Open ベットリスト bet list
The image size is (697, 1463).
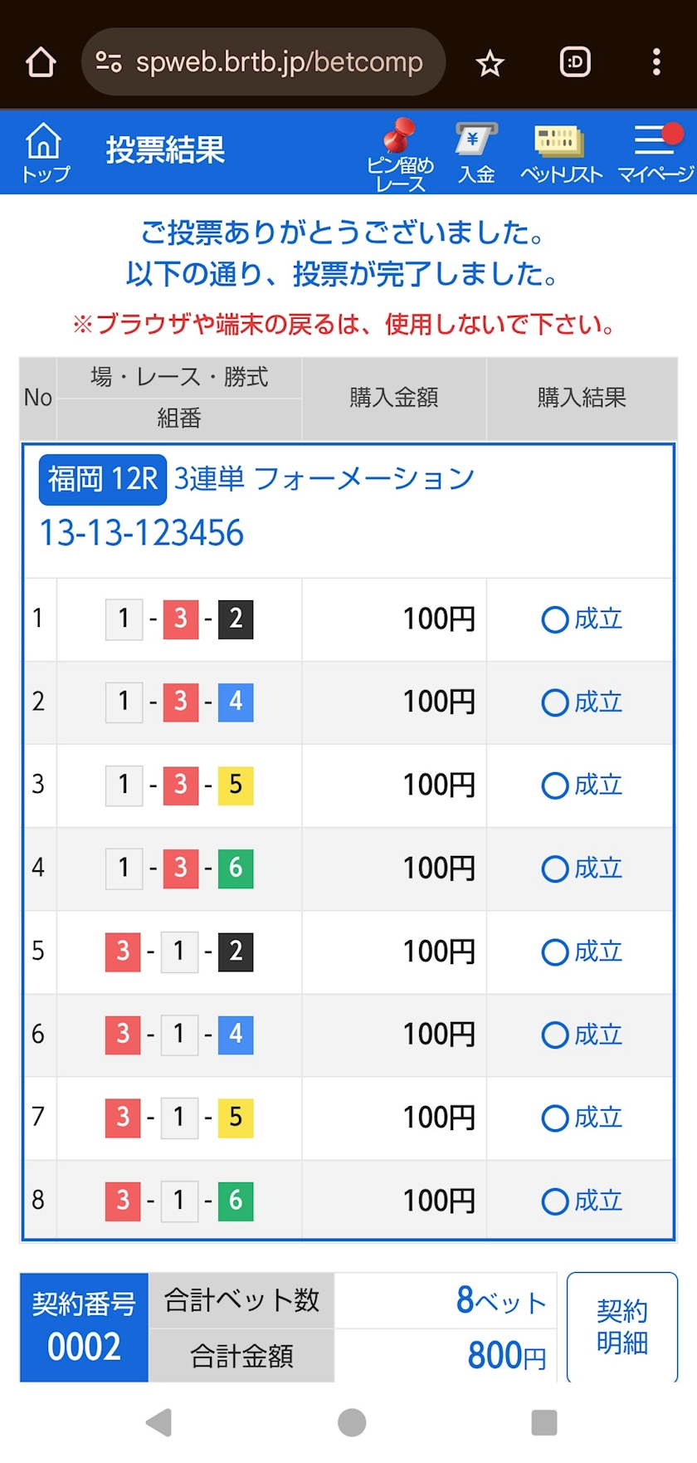pyautogui.click(x=560, y=153)
